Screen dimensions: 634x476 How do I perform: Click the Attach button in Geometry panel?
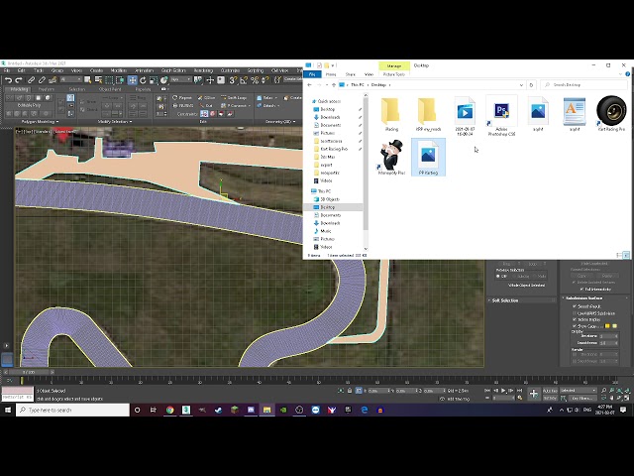pyautogui.click(x=267, y=106)
